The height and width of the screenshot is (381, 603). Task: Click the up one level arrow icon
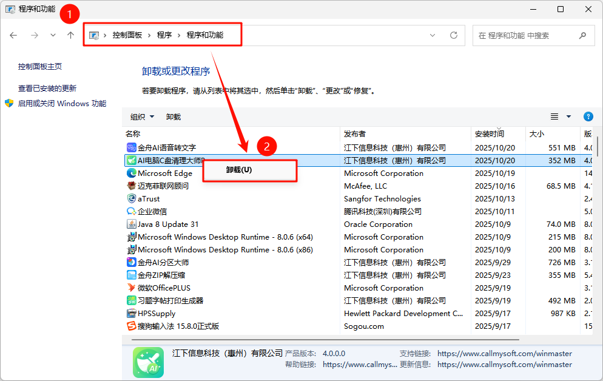click(x=70, y=35)
